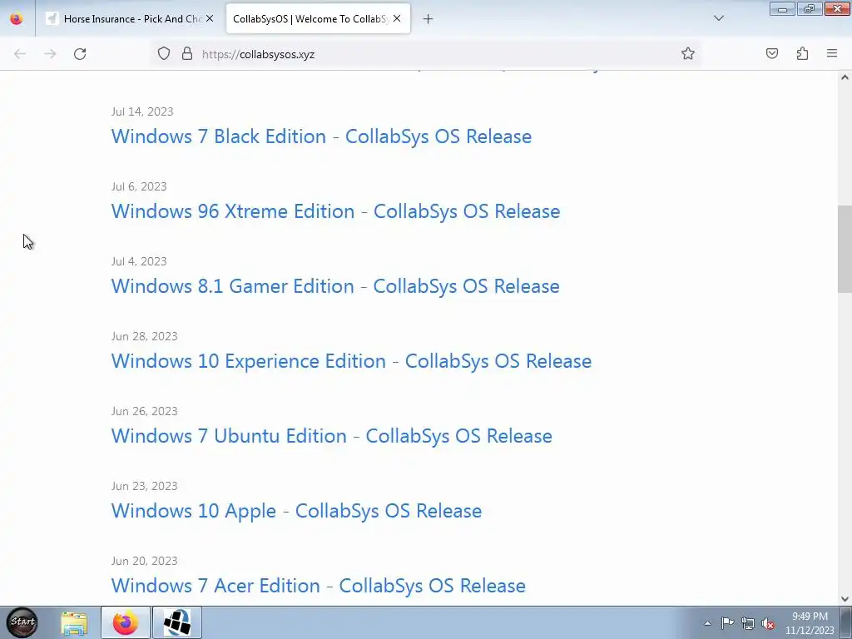Screen dimensions: 852x639
Task: Go forward with the forward arrow
Action: pos(50,54)
